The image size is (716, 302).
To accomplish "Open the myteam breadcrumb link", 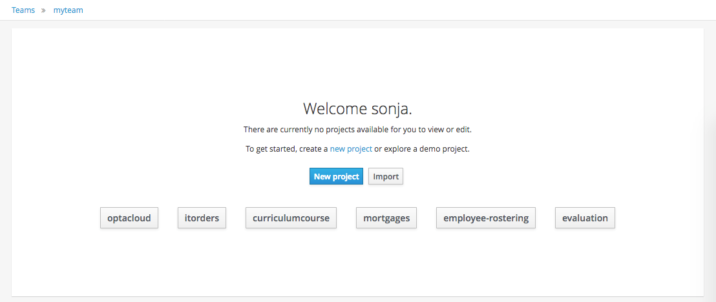I will (68, 10).
